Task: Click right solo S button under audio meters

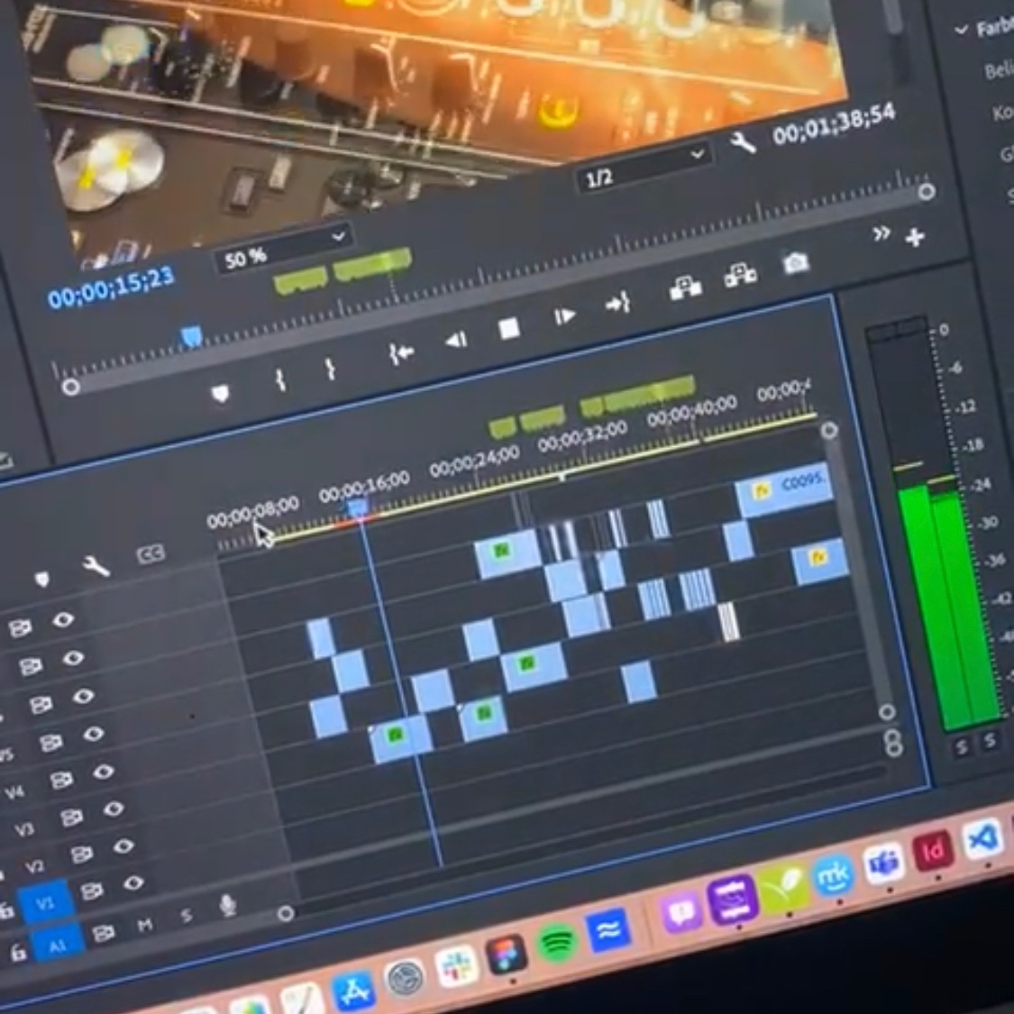Action: tap(990, 741)
